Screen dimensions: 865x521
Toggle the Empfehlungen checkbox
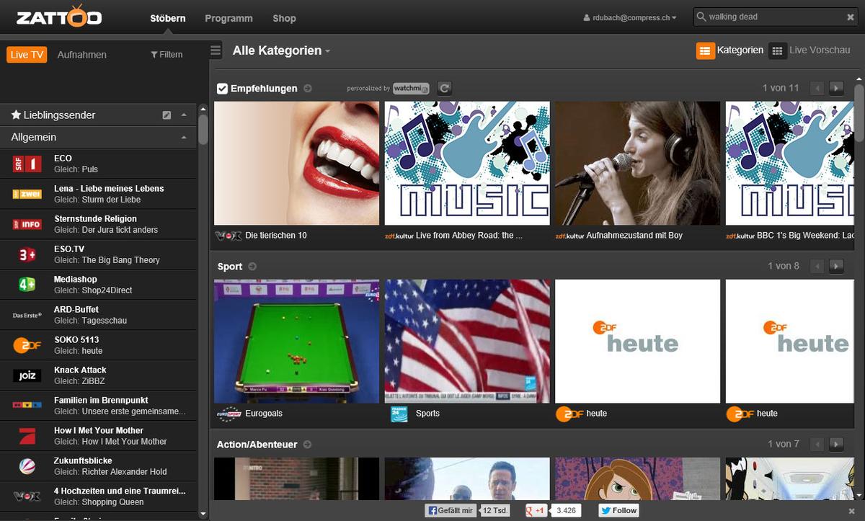tap(223, 89)
